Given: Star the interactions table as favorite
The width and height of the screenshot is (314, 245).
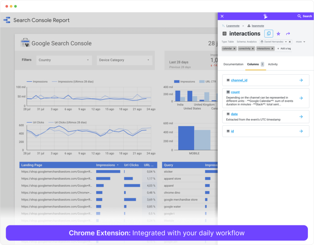Looking at the screenshot, I should pos(278,33).
